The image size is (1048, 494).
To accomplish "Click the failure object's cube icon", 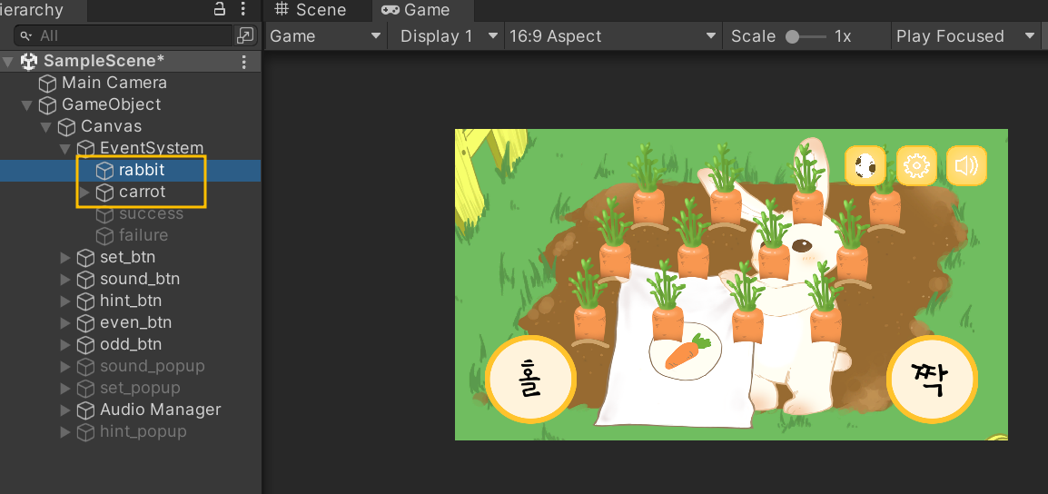I will pyautogui.click(x=105, y=236).
